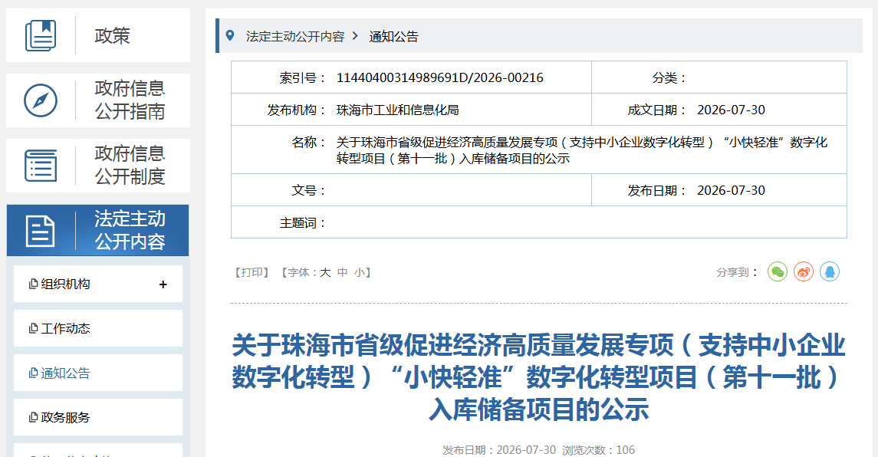This screenshot has width=878, height=457.
Task: Set the font size to 大
Action: [325, 272]
